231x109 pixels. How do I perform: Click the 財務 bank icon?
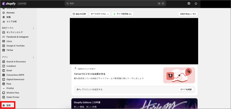(4, 17)
